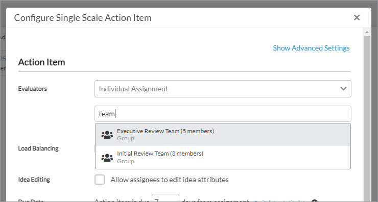Click the Idea Editing label
Screen dimensions: 378x202
click(34, 180)
